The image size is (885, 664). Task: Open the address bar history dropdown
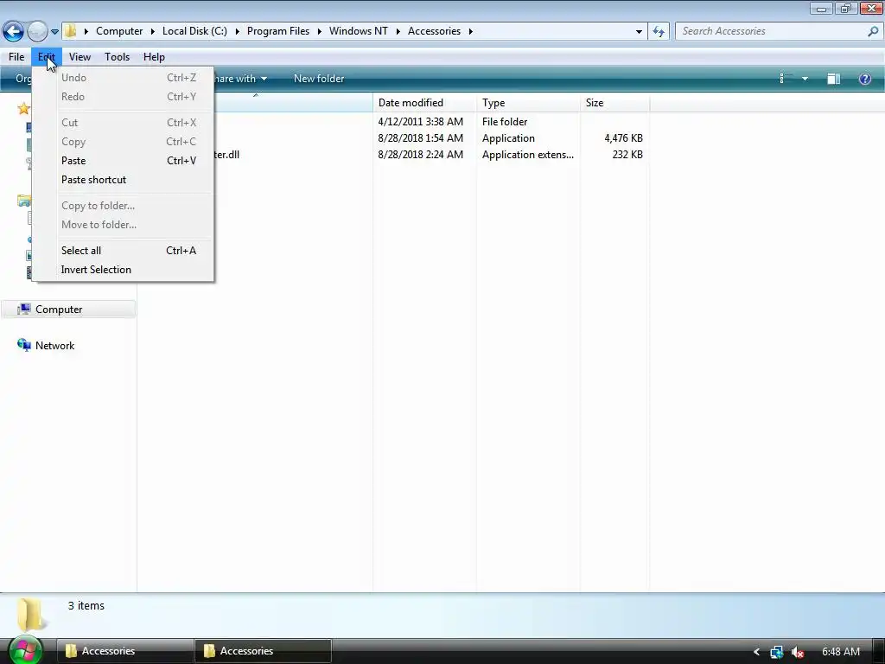tap(639, 32)
